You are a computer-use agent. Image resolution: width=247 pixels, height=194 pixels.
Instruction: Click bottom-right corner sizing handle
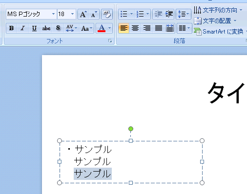tap(202, 183)
